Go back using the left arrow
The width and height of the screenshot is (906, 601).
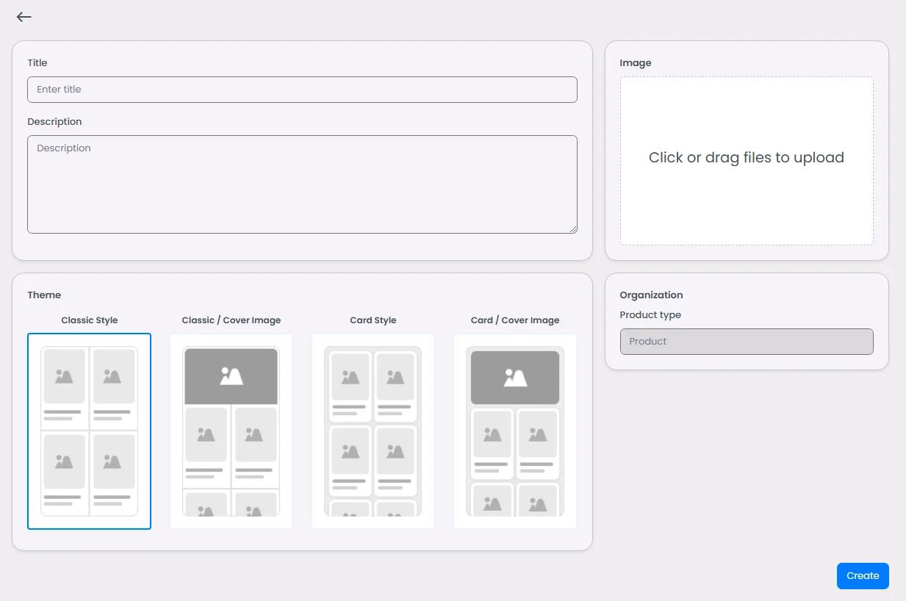24,17
